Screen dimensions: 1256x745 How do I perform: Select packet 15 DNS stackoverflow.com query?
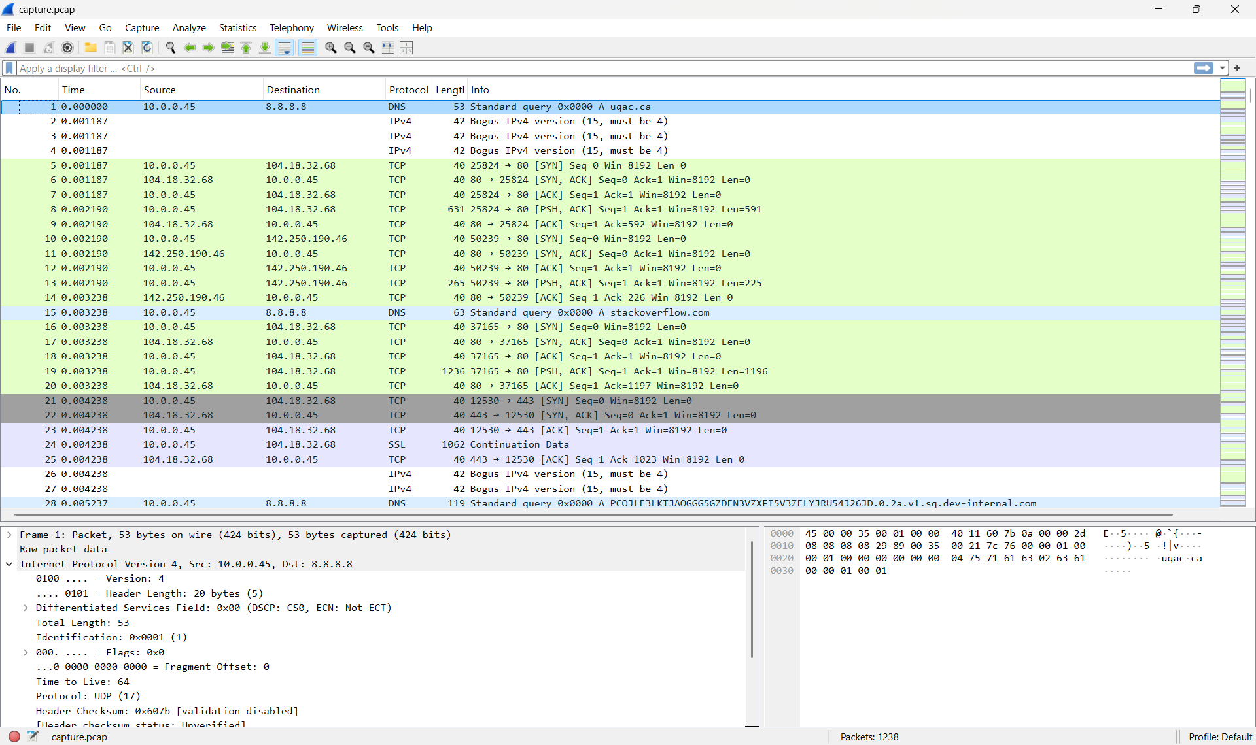610,312
